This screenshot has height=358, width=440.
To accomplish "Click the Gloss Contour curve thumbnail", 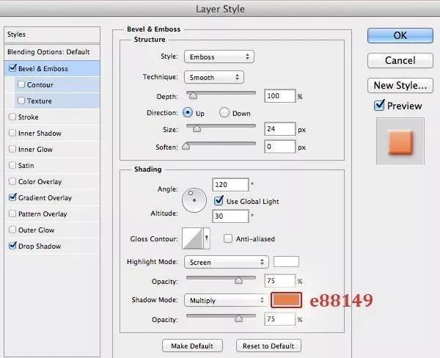I will click(x=192, y=238).
